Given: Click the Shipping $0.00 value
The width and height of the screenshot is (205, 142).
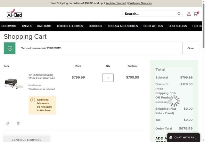Looking at the screenshot, I should (188, 109).
